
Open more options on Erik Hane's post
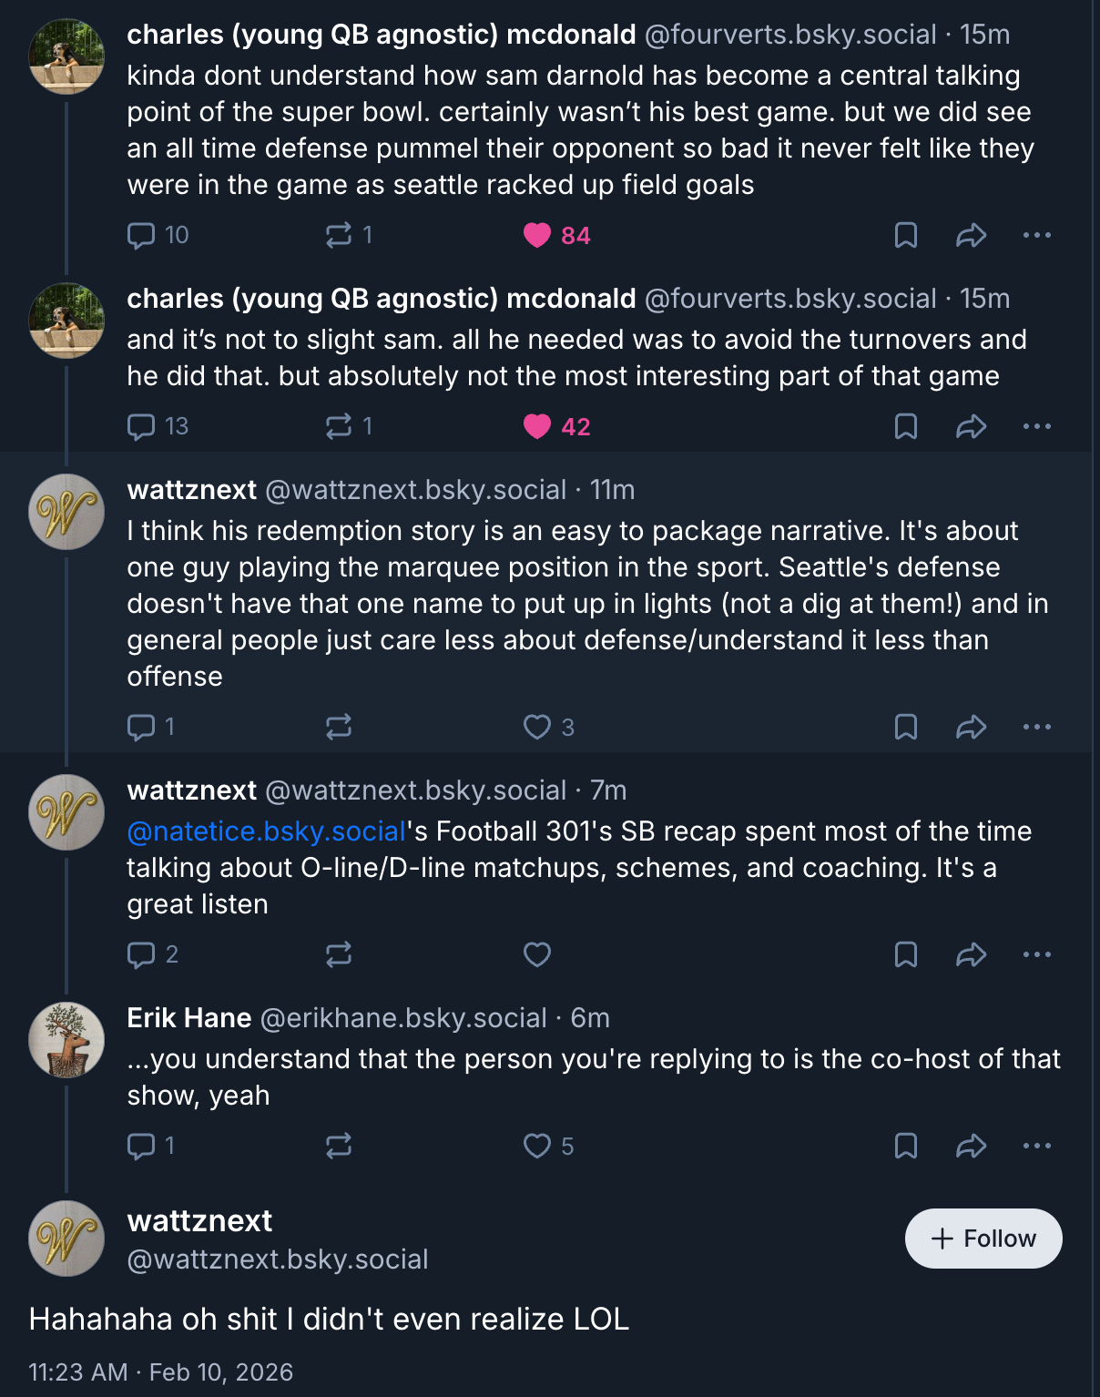[x=1036, y=1146]
